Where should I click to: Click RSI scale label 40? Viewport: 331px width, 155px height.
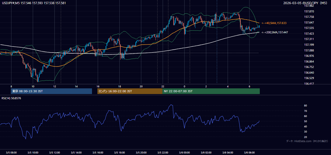pos(305,126)
